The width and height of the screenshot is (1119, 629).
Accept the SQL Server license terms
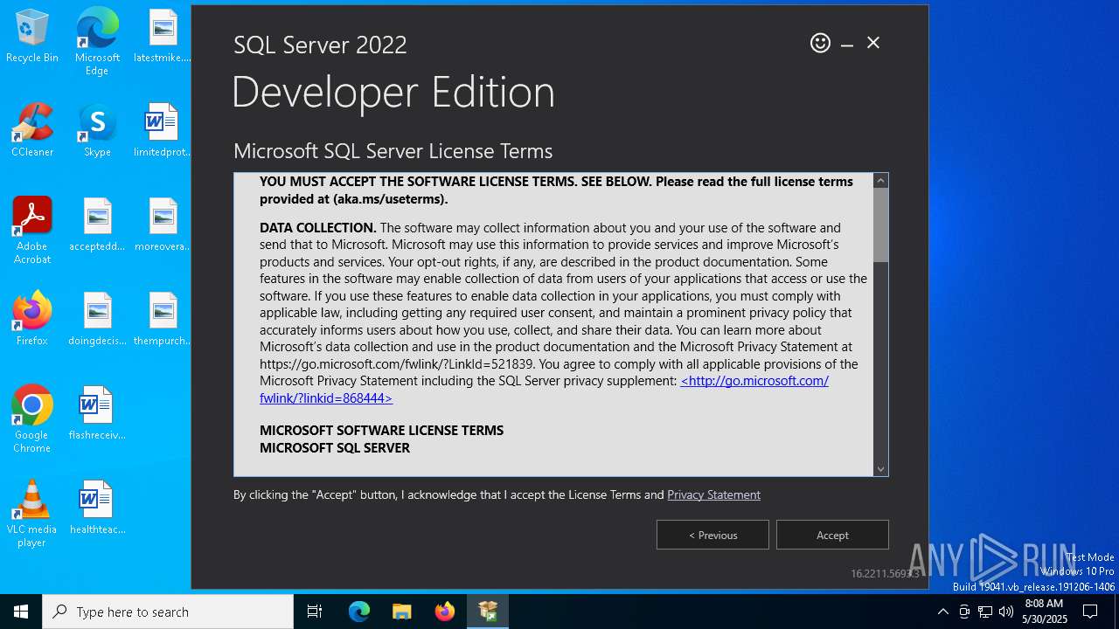pyautogui.click(x=832, y=535)
